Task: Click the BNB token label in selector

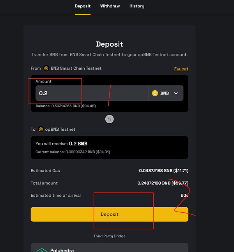Action: 165,93
